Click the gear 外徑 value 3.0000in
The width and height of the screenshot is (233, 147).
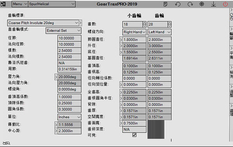pos(159,46)
